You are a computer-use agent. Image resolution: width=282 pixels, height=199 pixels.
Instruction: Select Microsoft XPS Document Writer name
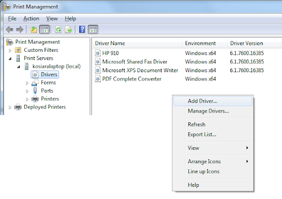140,70
